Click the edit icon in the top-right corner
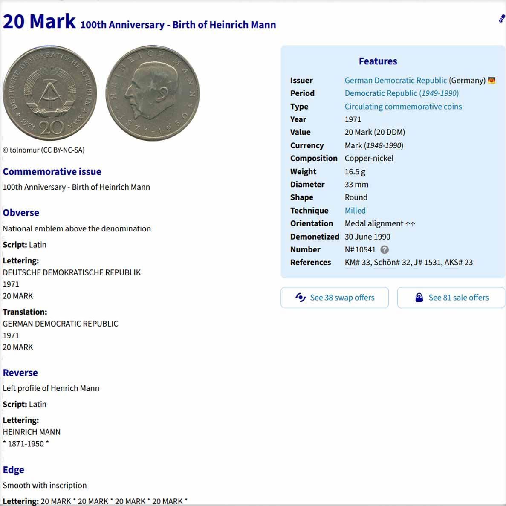Viewport: 506px width, 506px height. point(501,19)
